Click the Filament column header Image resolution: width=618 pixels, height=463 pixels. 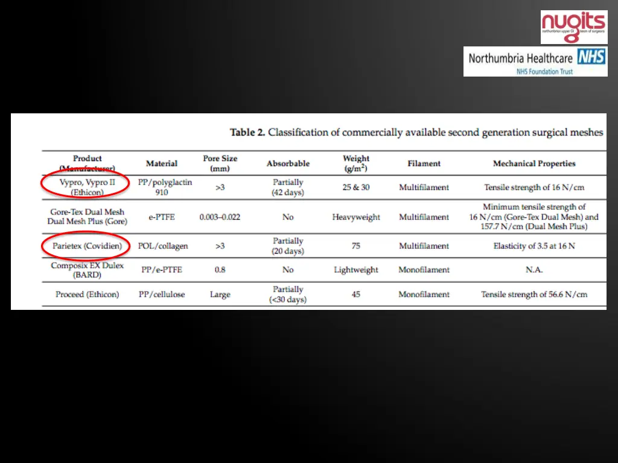coord(424,163)
